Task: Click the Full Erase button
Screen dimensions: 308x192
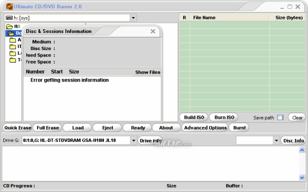Action: point(47,128)
